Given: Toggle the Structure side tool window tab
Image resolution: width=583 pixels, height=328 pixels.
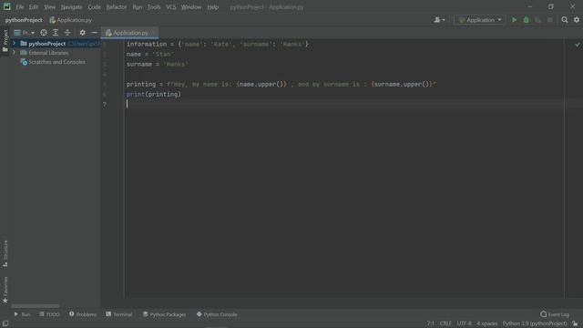Looking at the screenshot, I should tap(5, 253).
